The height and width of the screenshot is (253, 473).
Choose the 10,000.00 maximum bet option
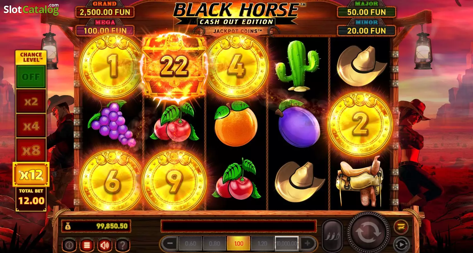(x=286, y=244)
